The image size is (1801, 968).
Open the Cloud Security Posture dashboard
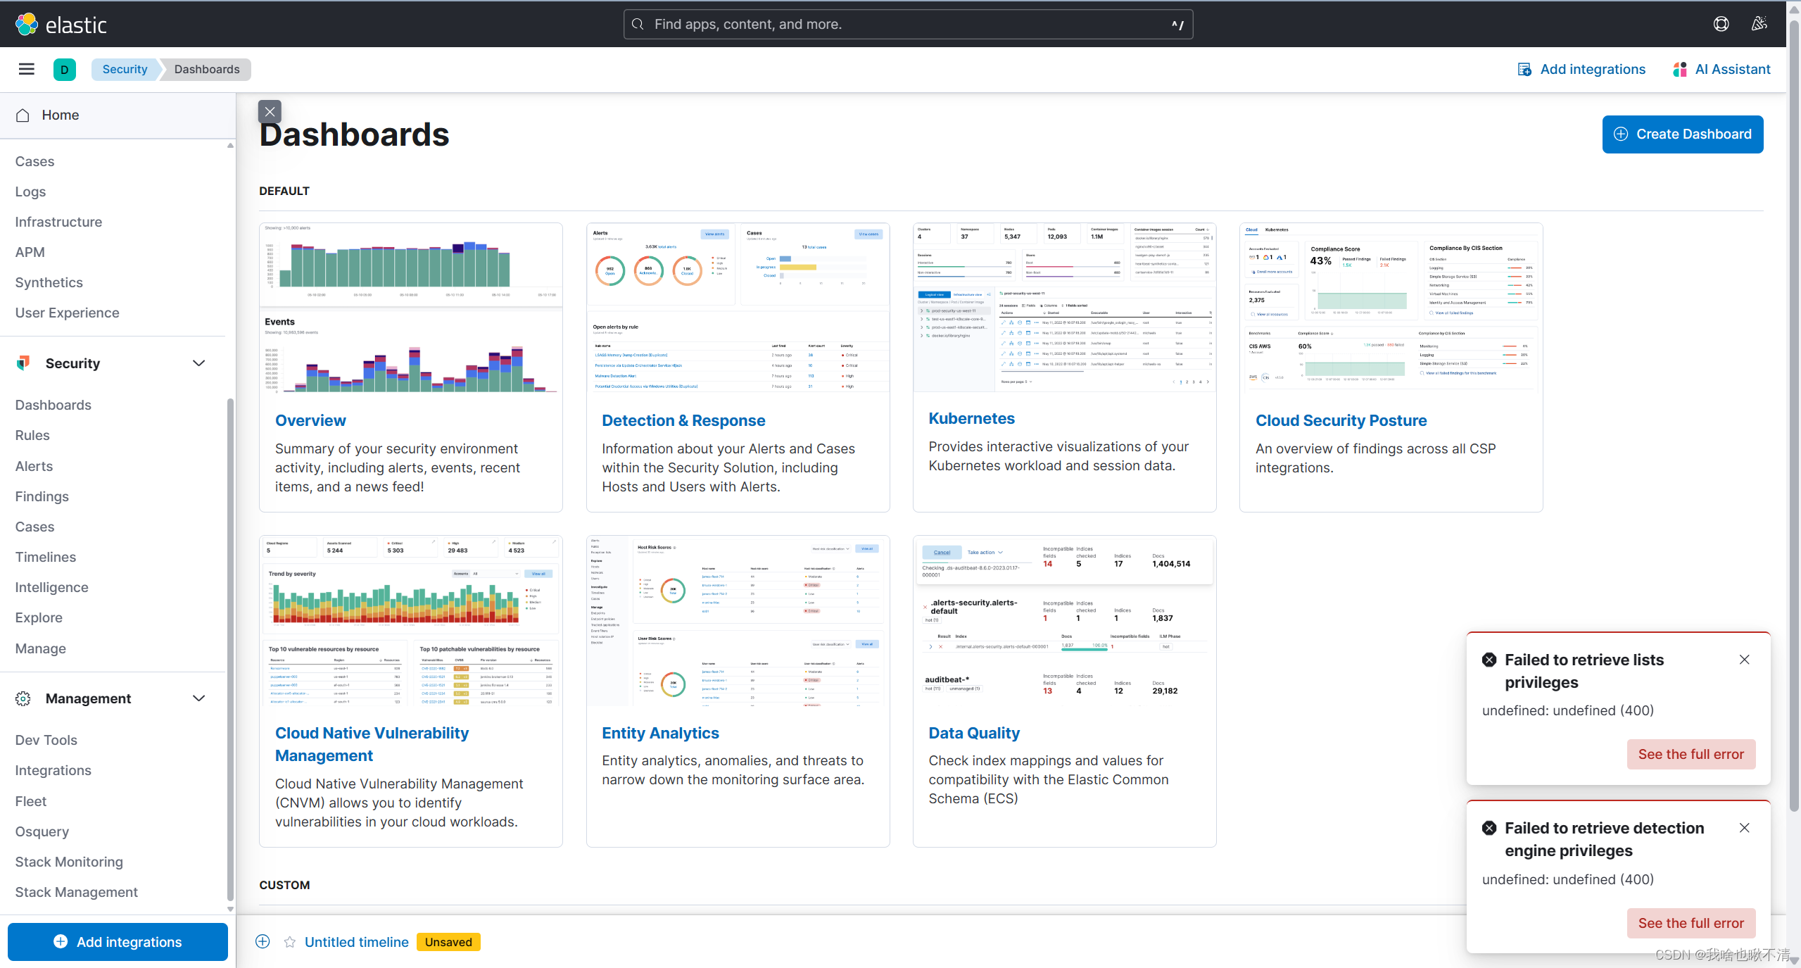pyautogui.click(x=1341, y=420)
